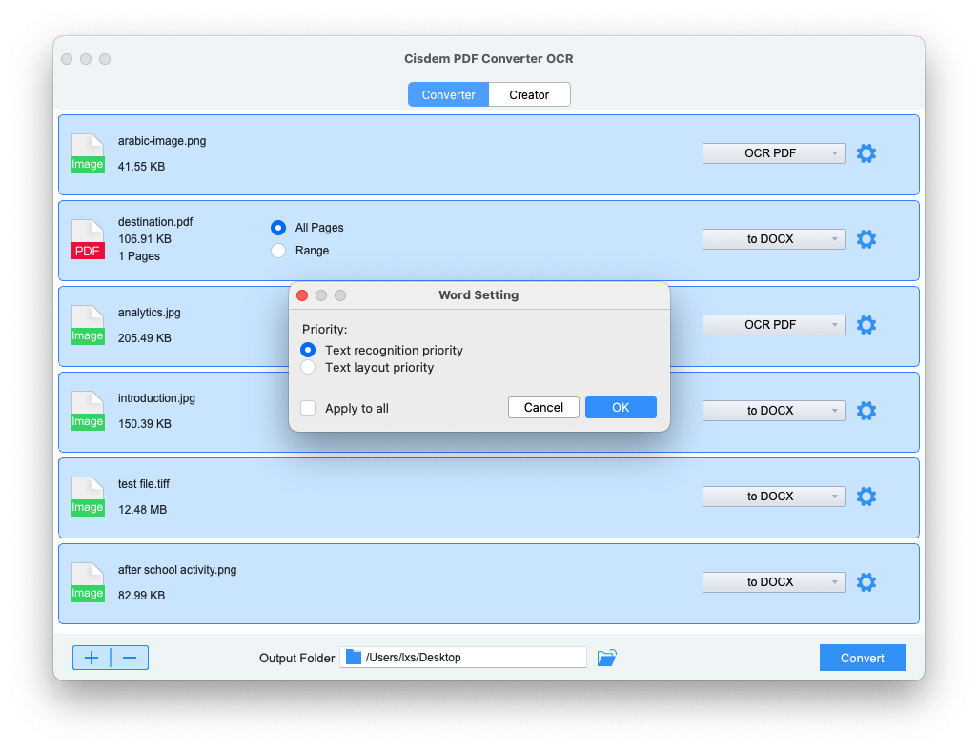This screenshot has height=751, width=978.
Task: Click the Word Setting dialog title
Action: (x=479, y=295)
